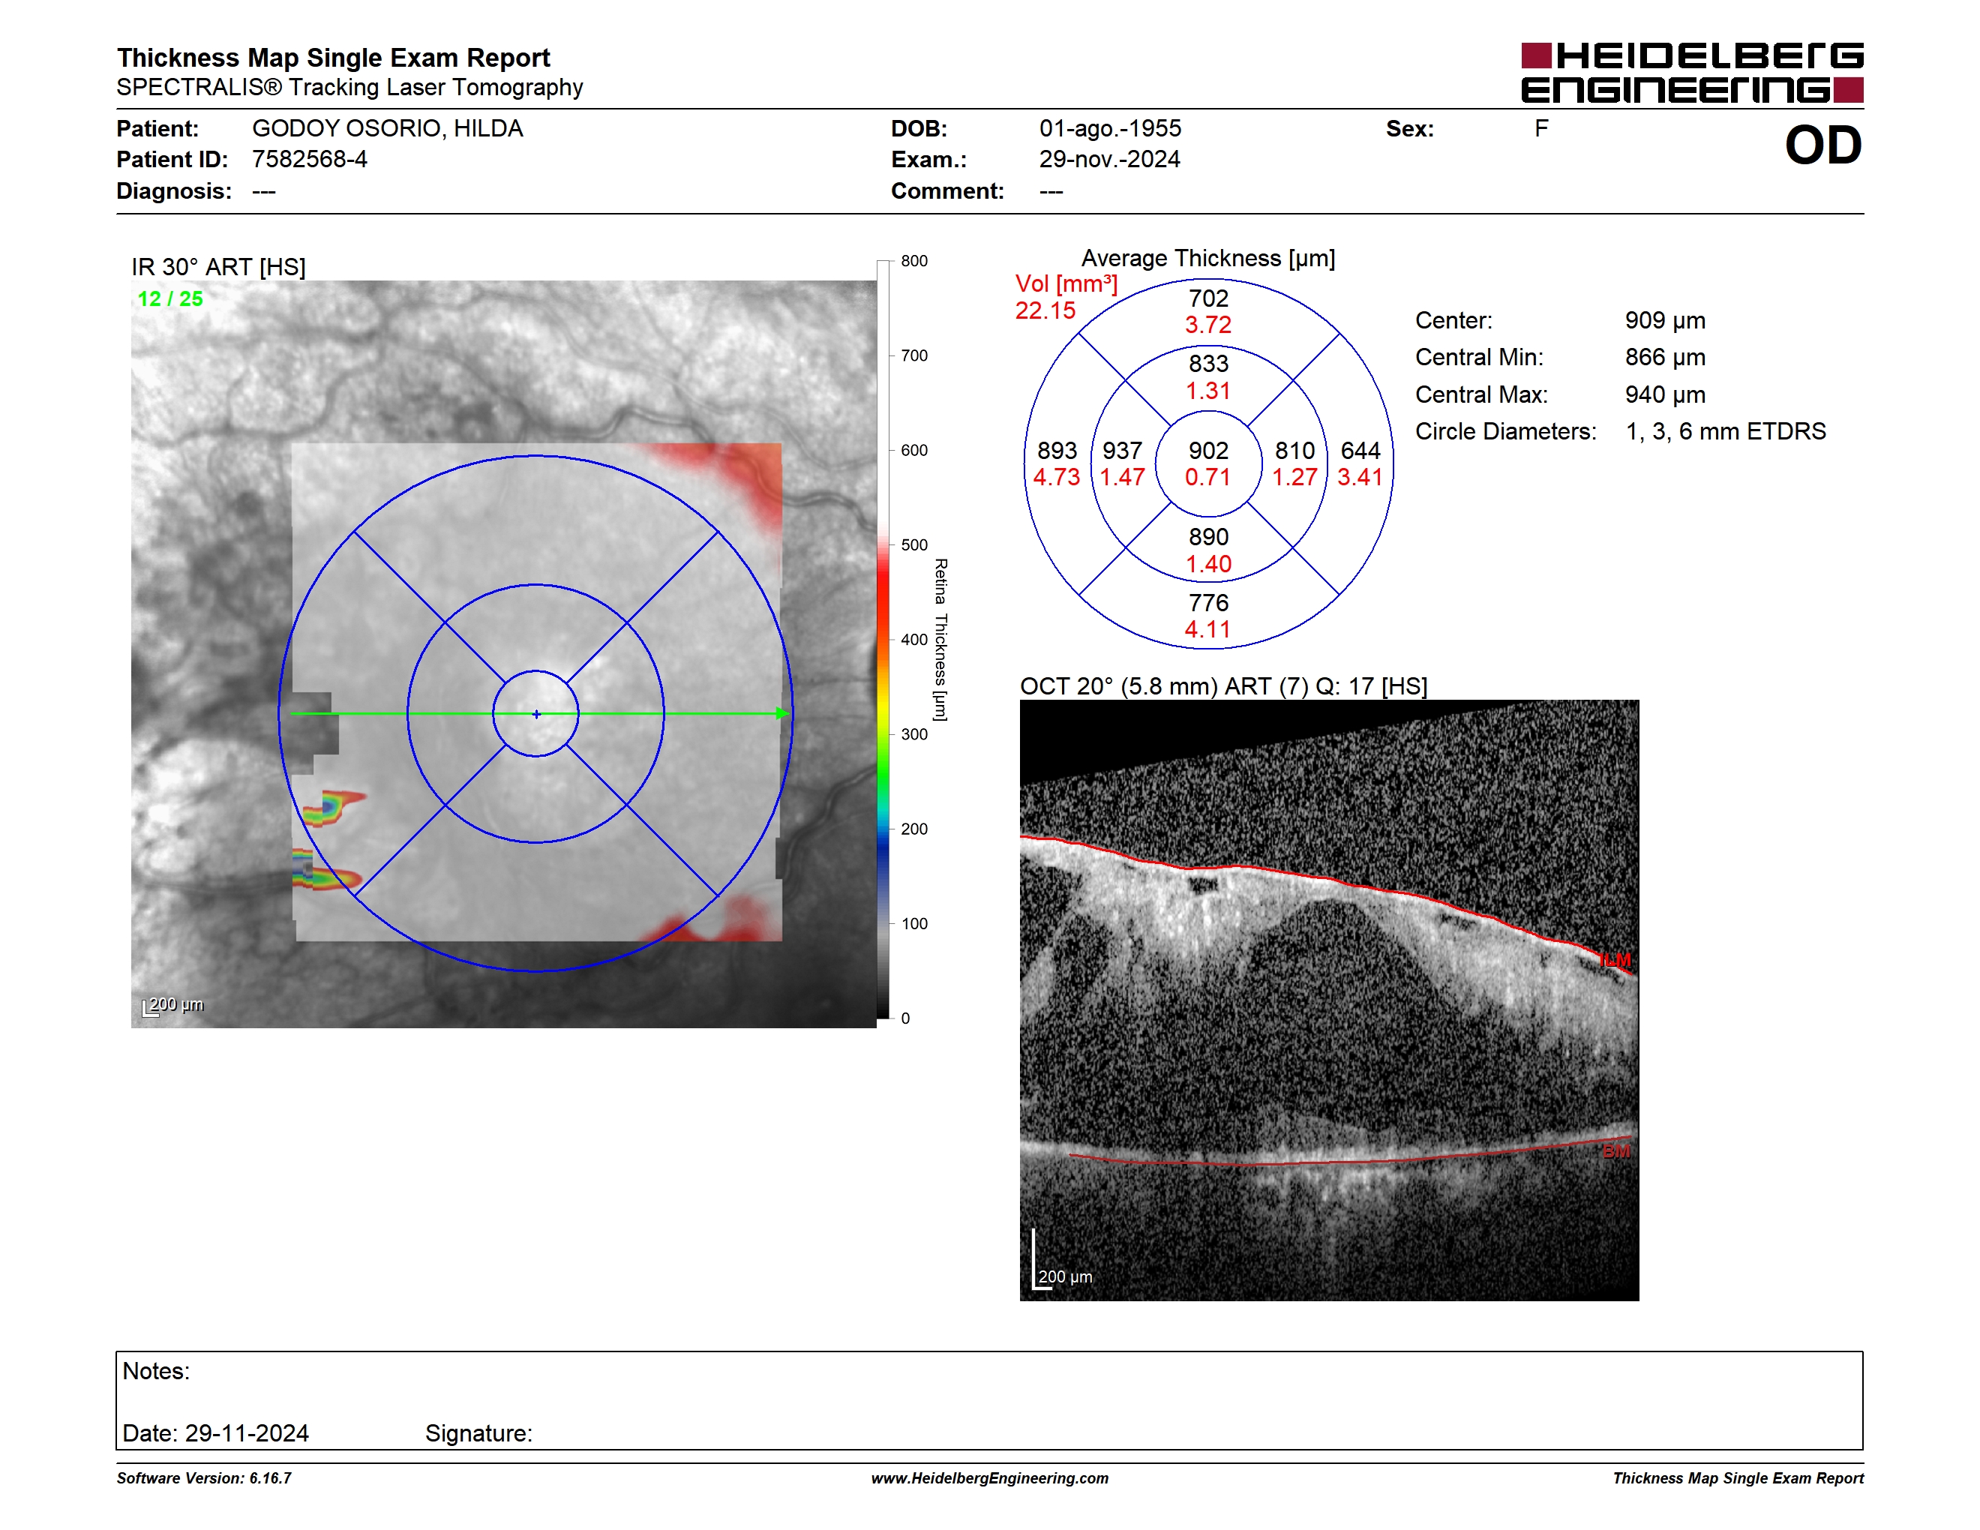Viewport: 1980px width, 1530px height.
Task: Open the www.HeidelbergEngineering.com link
Action: (989, 1478)
